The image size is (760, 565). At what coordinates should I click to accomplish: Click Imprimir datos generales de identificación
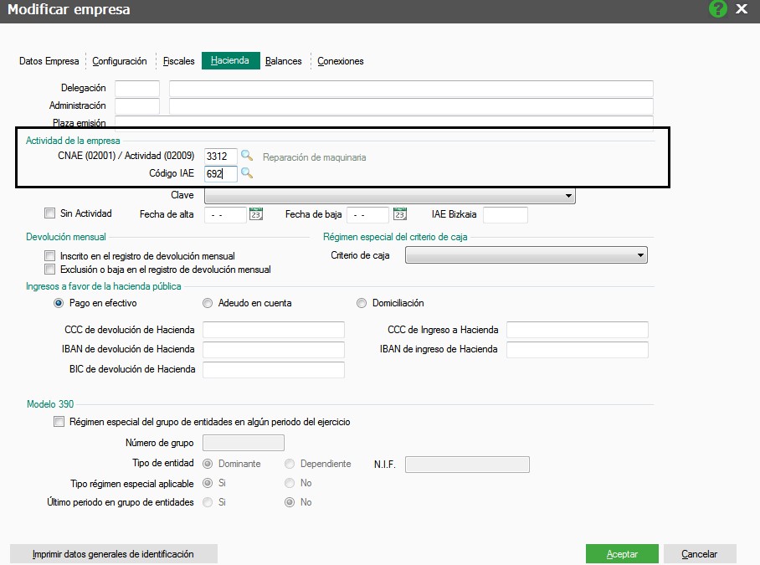(x=114, y=554)
